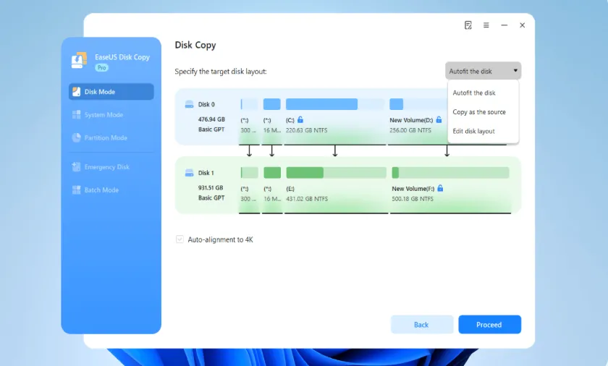
Task: Click the 476.94 GB size text
Action: click(211, 119)
